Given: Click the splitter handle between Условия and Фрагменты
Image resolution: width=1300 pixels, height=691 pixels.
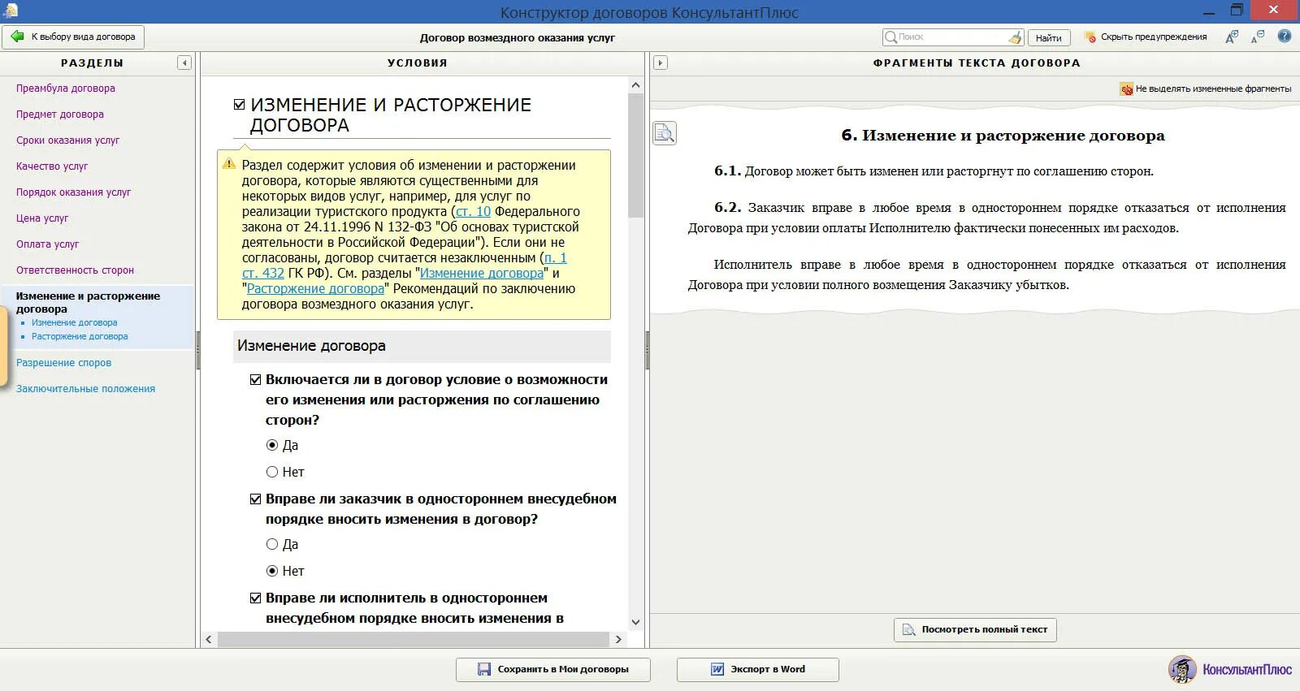Looking at the screenshot, I should point(648,350).
